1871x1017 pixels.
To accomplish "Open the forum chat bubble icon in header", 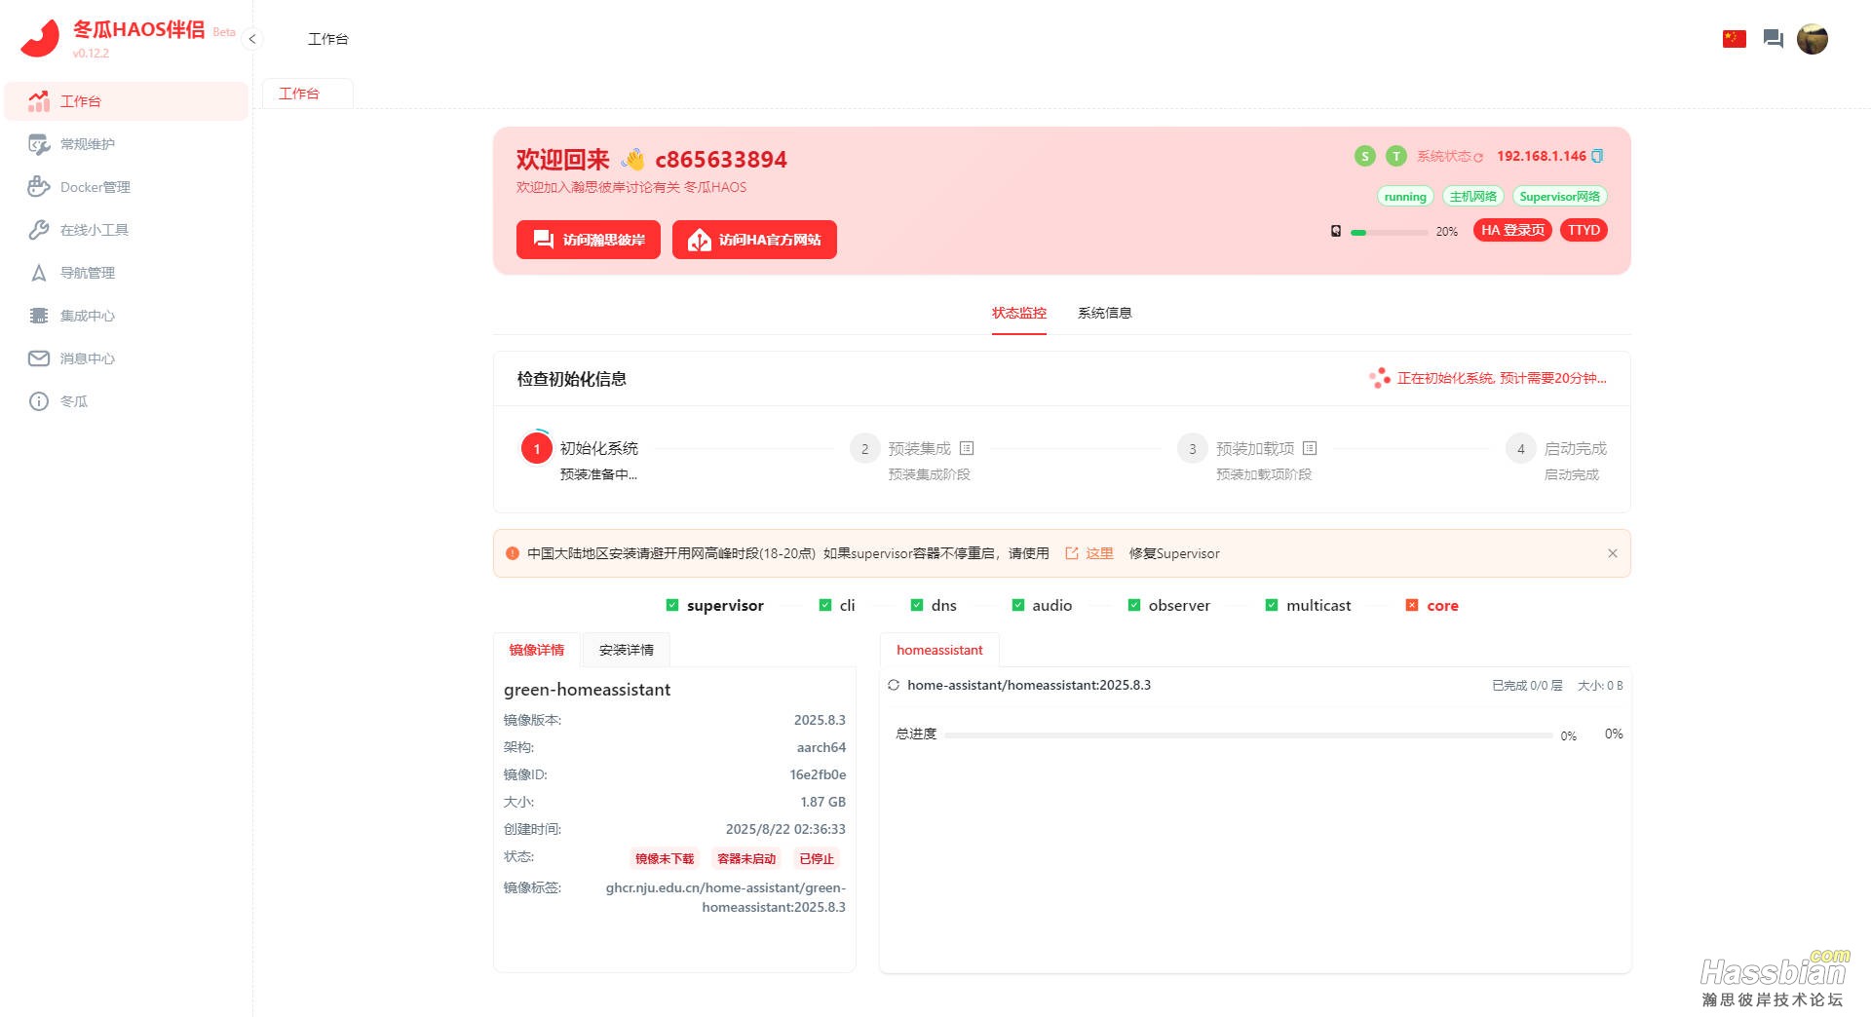I will [x=1774, y=39].
